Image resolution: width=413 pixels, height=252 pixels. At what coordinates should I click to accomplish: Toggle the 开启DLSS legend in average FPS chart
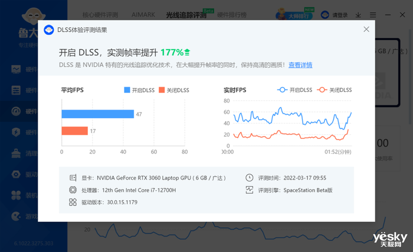[x=139, y=90]
